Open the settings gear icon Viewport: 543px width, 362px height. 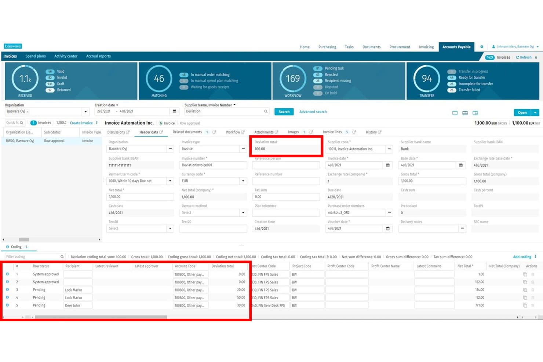click(482, 47)
